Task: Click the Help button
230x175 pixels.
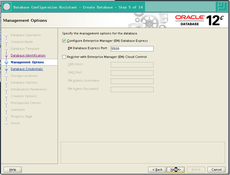Action: point(13,170)
